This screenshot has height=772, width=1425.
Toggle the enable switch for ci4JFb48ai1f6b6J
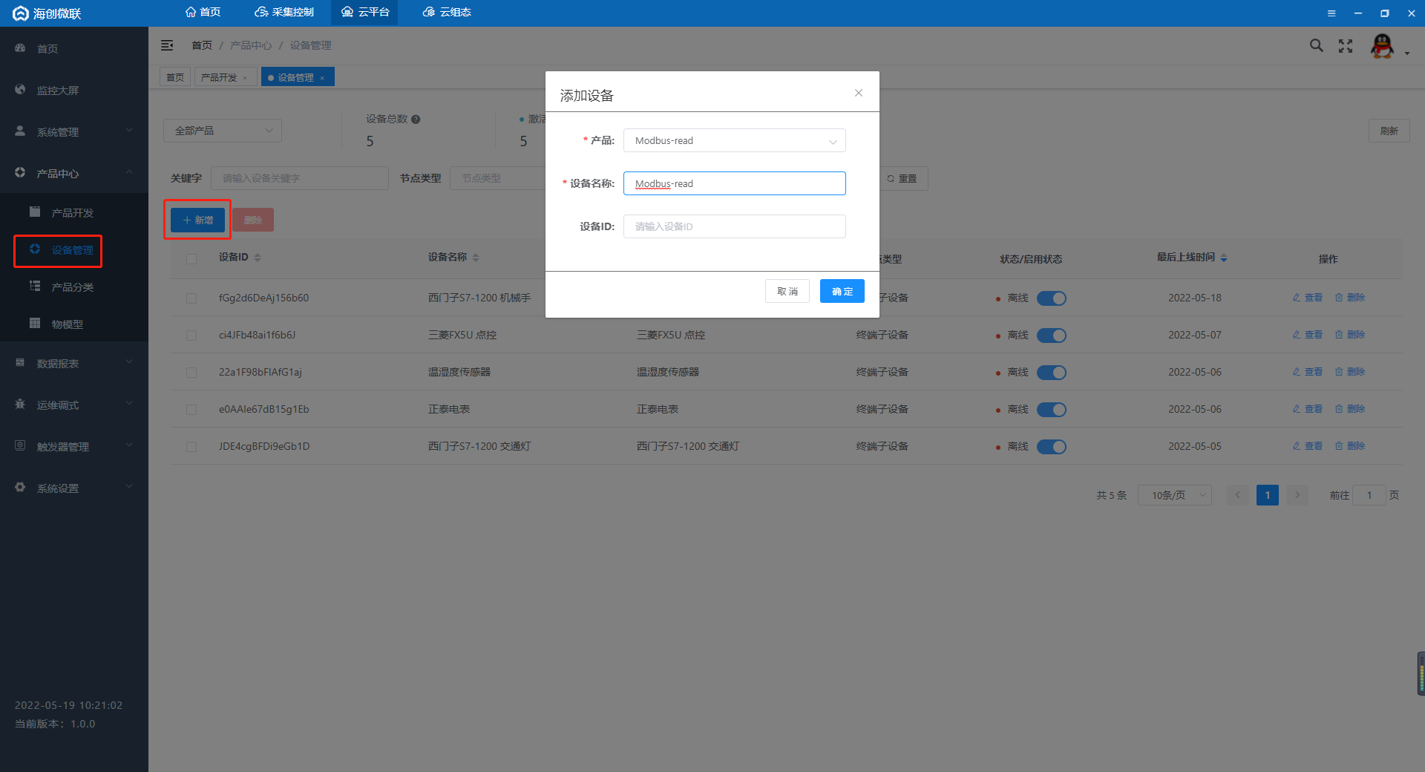(1051, 336)
